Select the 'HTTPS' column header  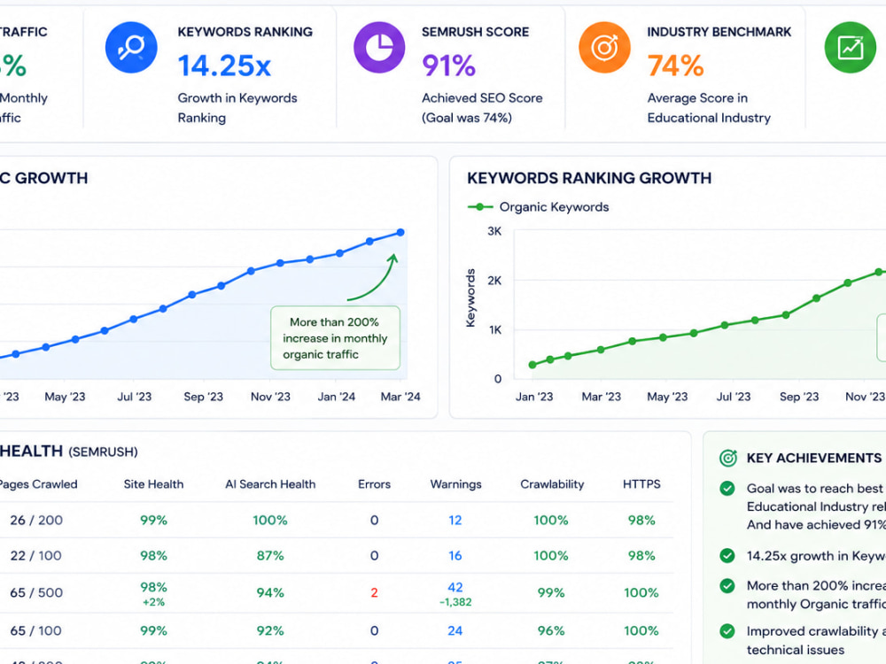(x=641, y=484)
